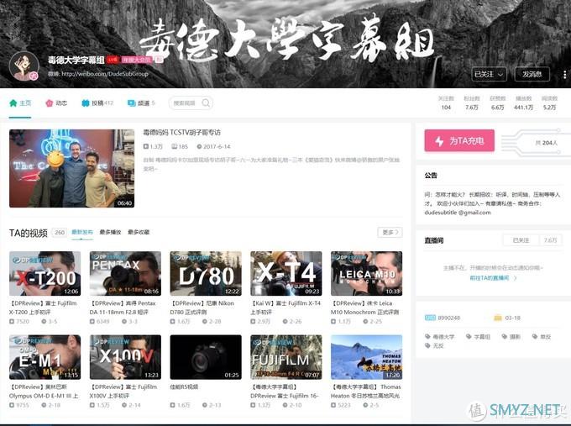Open Leica M10 Monochrom 正式评测 title
The image size is (571, 426).
click(x=365, y=308)
